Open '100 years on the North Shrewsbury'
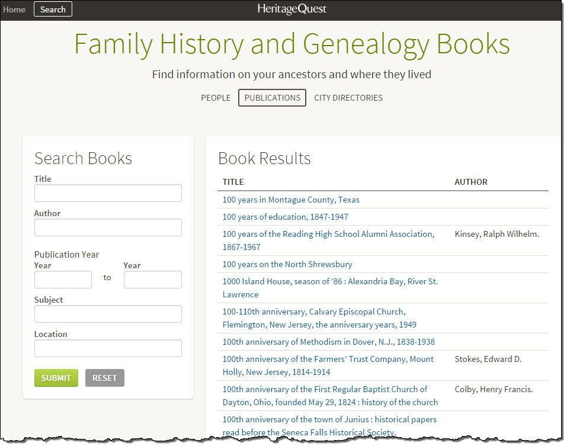 [x=287, y=264]
